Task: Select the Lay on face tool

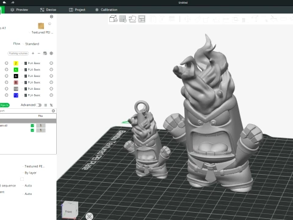Action: pos(216,19)
